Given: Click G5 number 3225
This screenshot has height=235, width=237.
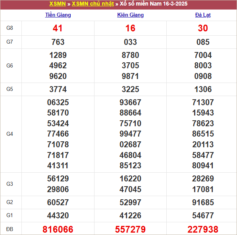Looking at the screenshot, I should pyautogui.click(x=130, y=89).
